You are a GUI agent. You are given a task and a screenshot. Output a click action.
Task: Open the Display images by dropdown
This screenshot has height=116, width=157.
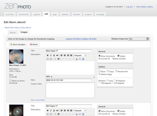click(138, 39)
